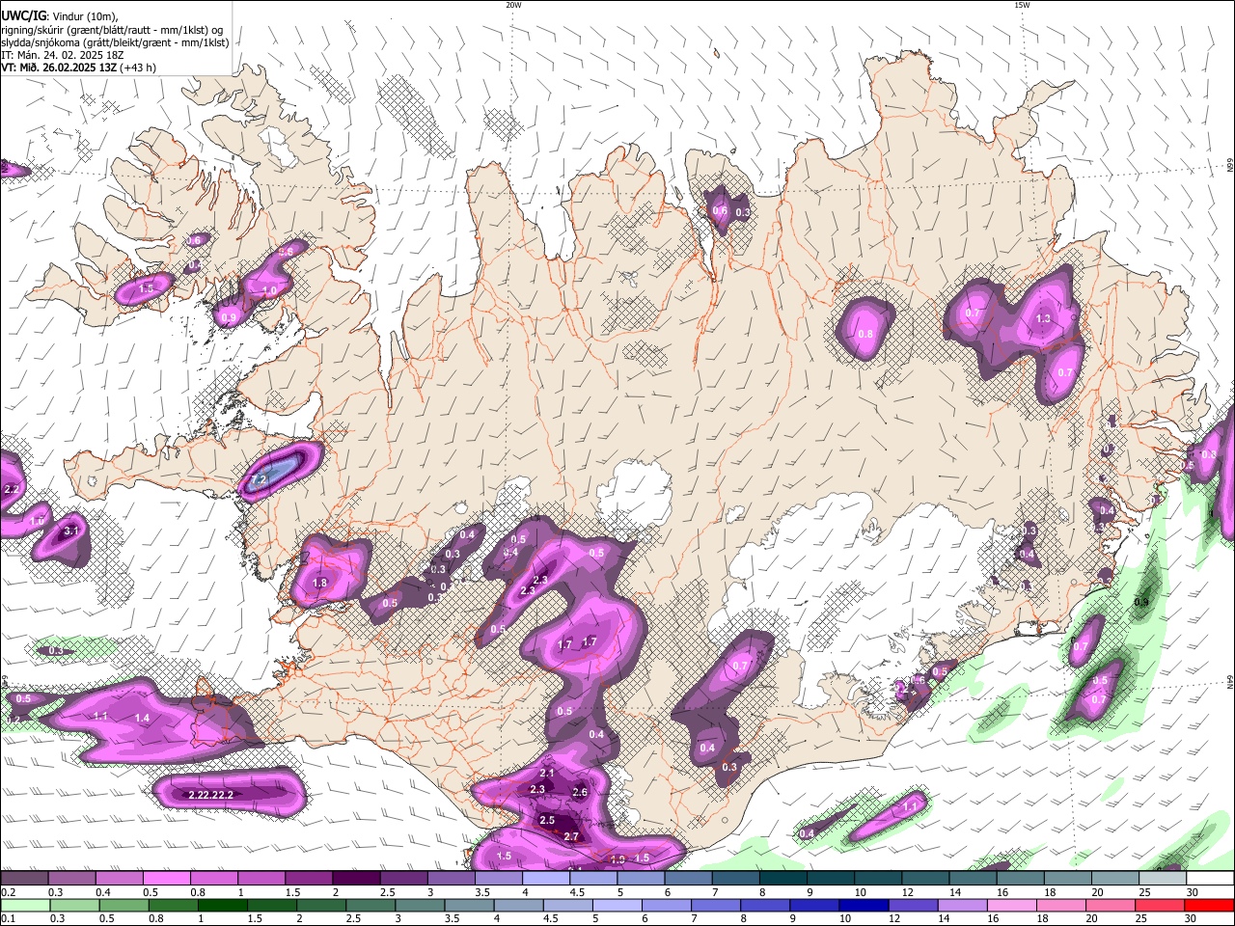Click the 2.6 precipitation value
Viewport: 1235px width, 926px height.
coord(580,793)
